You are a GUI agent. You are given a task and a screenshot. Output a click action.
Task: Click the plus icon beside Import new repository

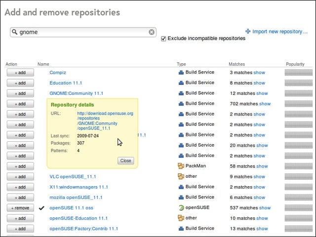pyautogui.click(x=248, y=31)
